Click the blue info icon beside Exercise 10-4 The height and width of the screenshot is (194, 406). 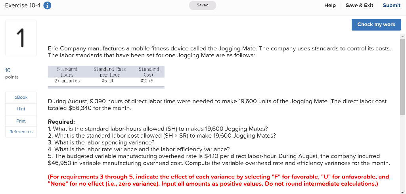click(x=47, y=6)
